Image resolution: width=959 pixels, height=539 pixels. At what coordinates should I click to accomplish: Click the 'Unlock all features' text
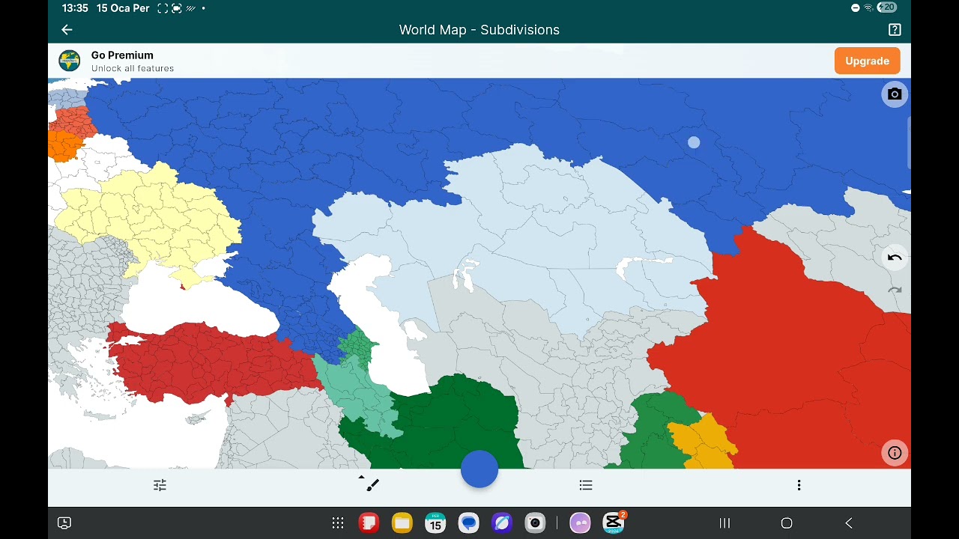(x=133, y=68)
